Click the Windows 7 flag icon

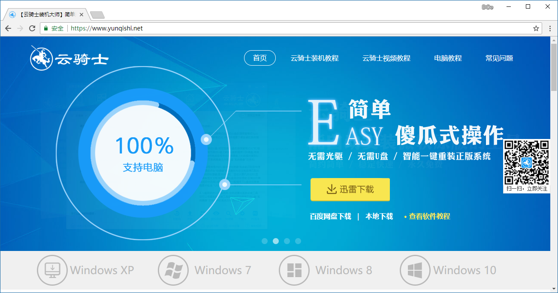click(x=173, y=270)
